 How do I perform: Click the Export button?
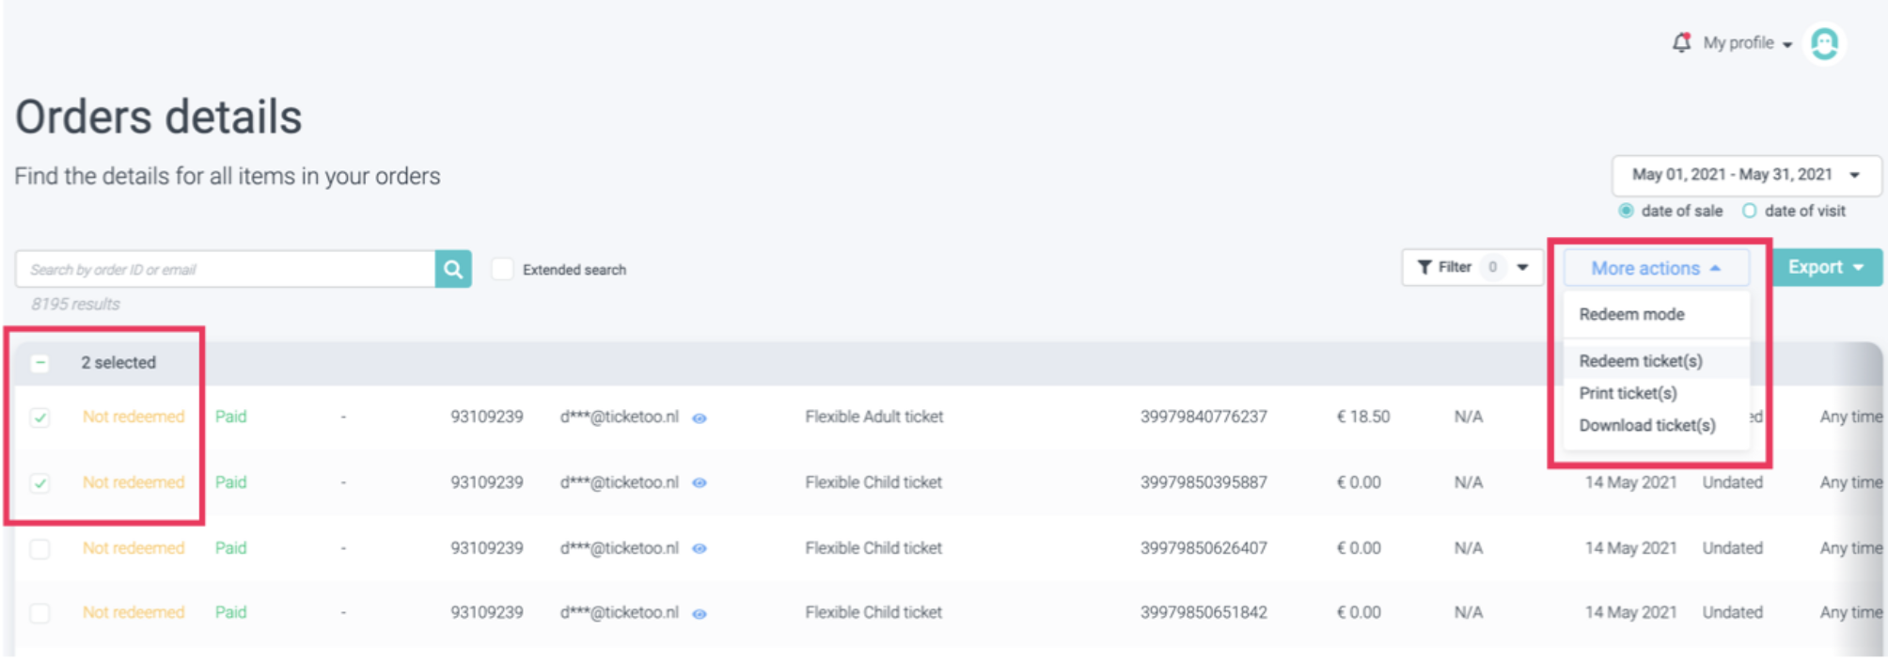(1825, 268)
